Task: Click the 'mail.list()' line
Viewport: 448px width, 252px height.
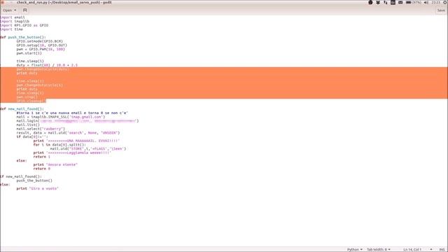Action: tap(28, 125)
